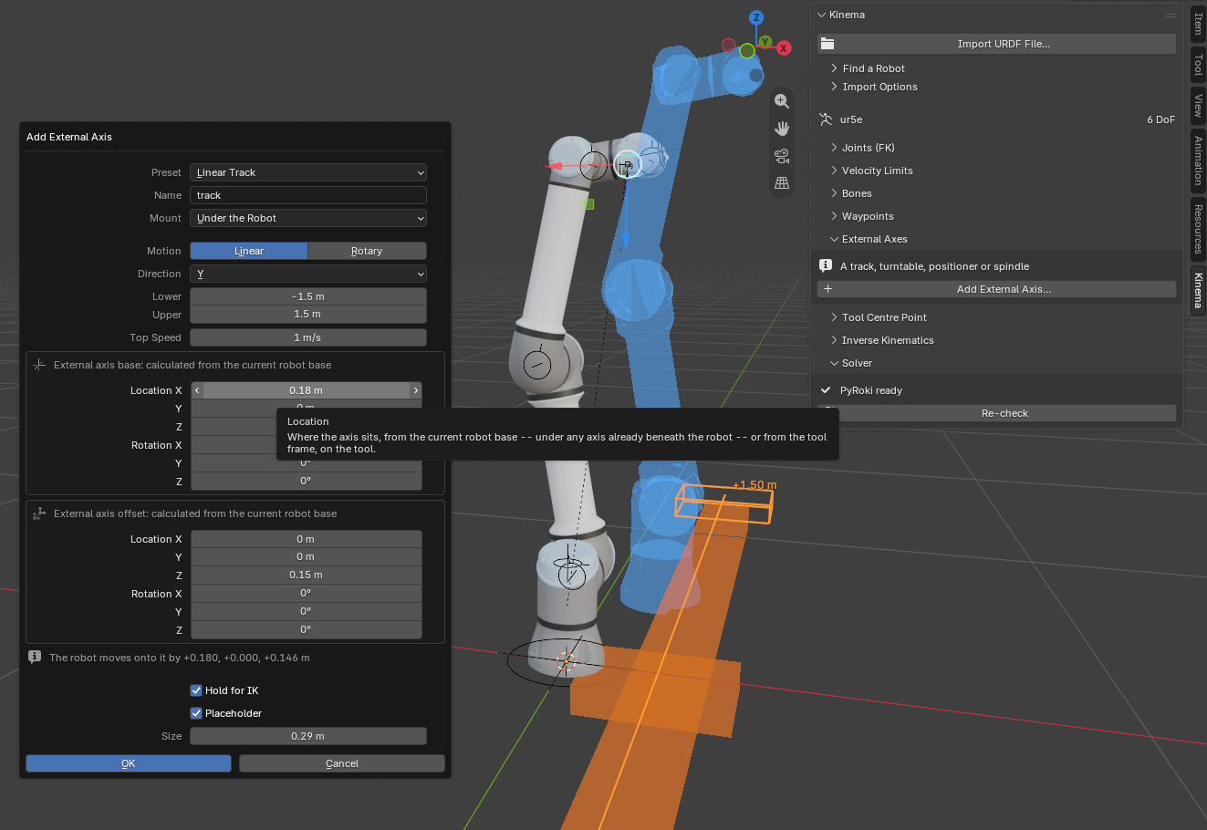Open the Direction dropdown

(308, 274)
